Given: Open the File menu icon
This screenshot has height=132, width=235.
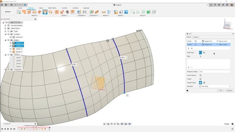Looking at the screenshot, I should coord(6,5).
